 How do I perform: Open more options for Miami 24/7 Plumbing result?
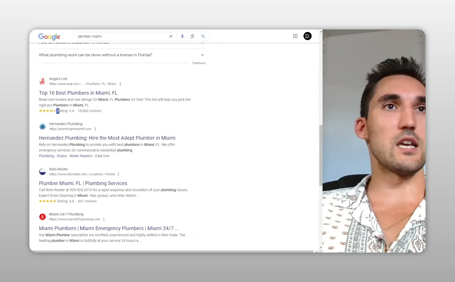point(104,219)
